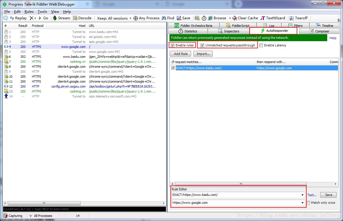Click the Import... button
This screenshot has width=343, height=221.
point(203,54)
